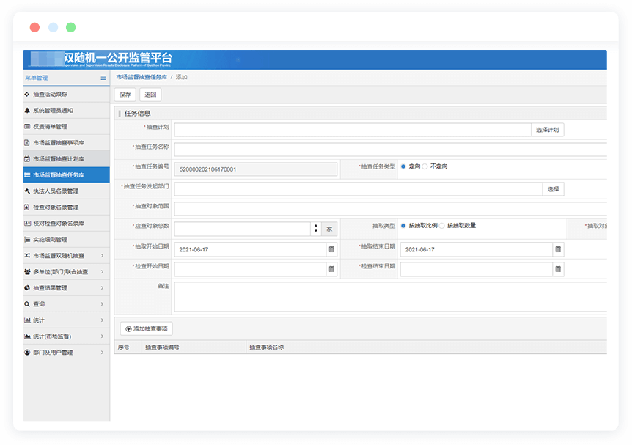Click the bell icon for 系统管理员通知

click(x=27, y=111)
